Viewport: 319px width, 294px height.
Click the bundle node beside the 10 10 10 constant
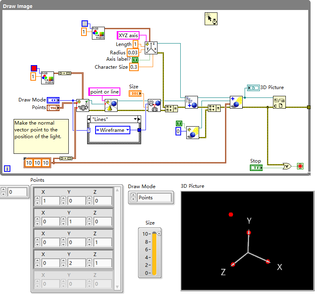coord(66,158)
